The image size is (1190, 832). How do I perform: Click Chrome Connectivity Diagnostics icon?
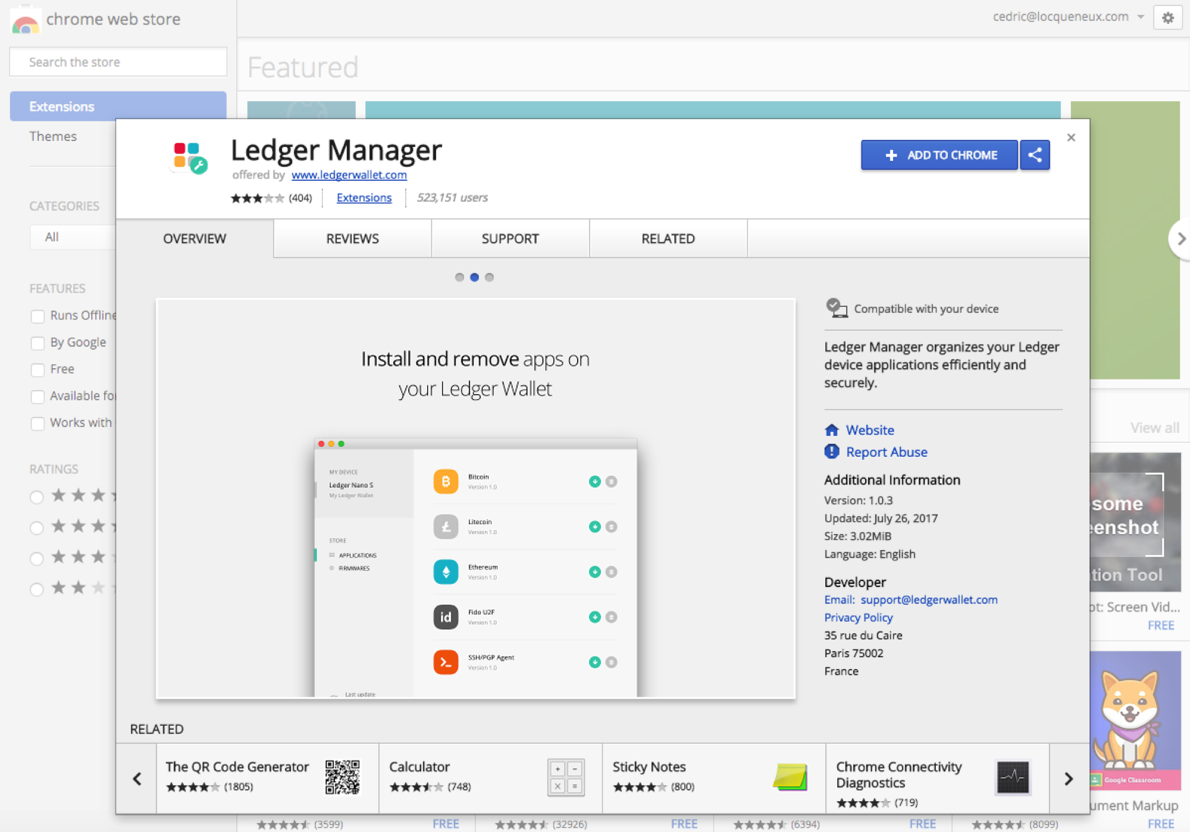(1013, 777)
